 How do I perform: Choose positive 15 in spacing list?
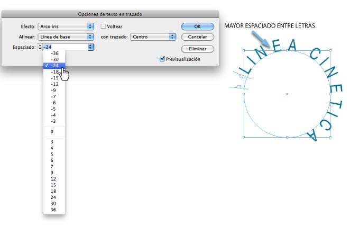54,185
